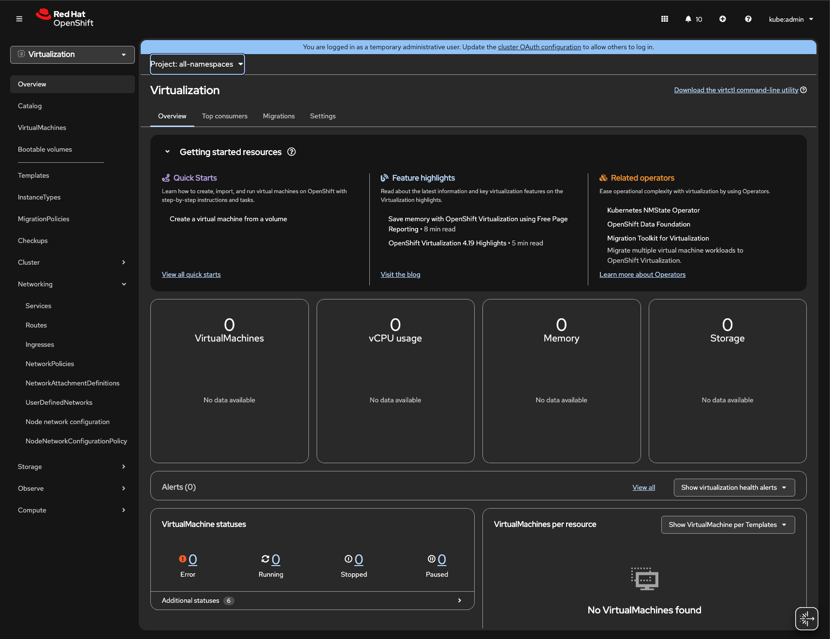
Task: Switch to the Migrations tab
Action: point(278,116)
